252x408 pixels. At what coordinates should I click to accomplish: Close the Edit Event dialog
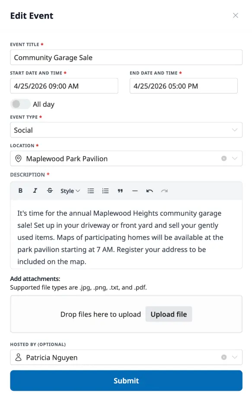click(236, 15)
